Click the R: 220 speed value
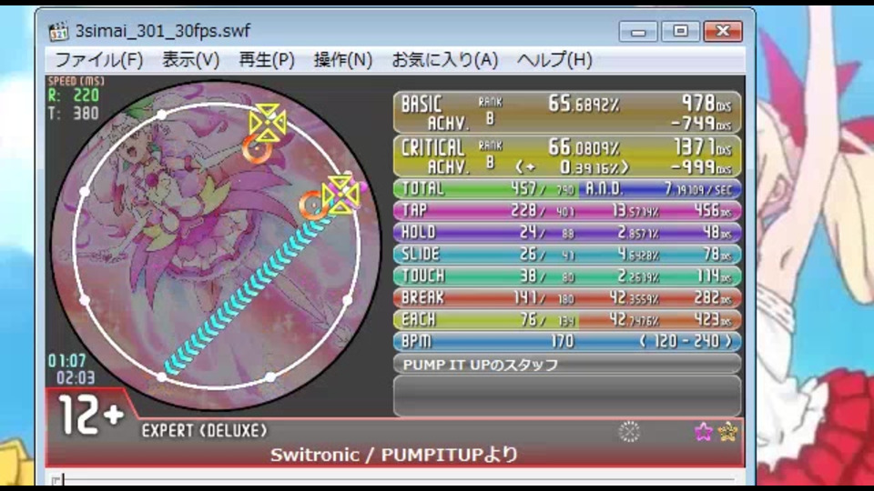This screenshot has width=874, height=491. [74, 95]
